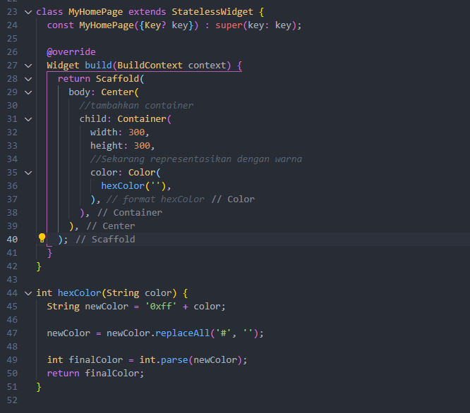Viewport: 470px width, 413px height.
Task: Click the // Container closing label
Action: point(130,213)
